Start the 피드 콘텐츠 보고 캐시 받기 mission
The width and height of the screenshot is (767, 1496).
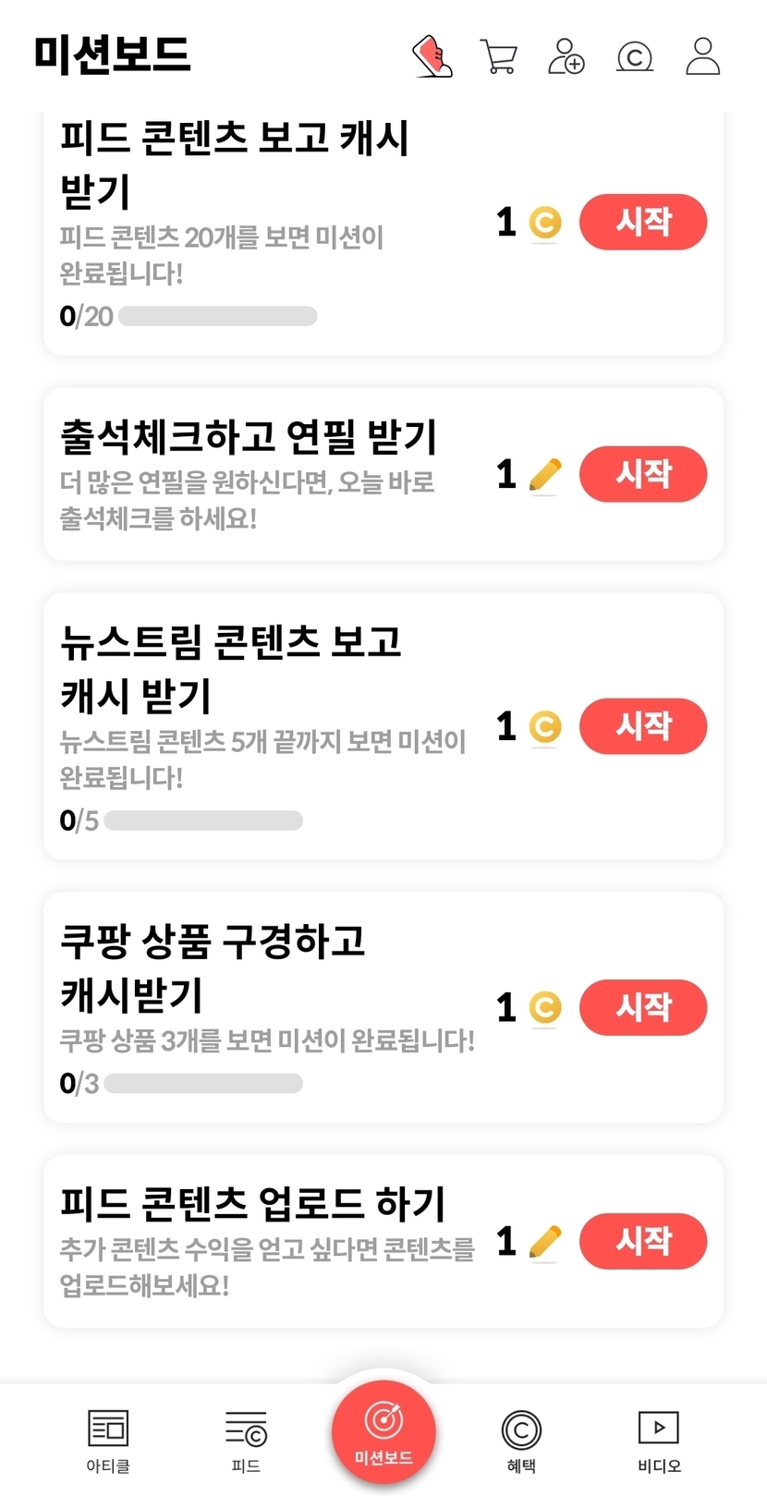pos(643,222)
